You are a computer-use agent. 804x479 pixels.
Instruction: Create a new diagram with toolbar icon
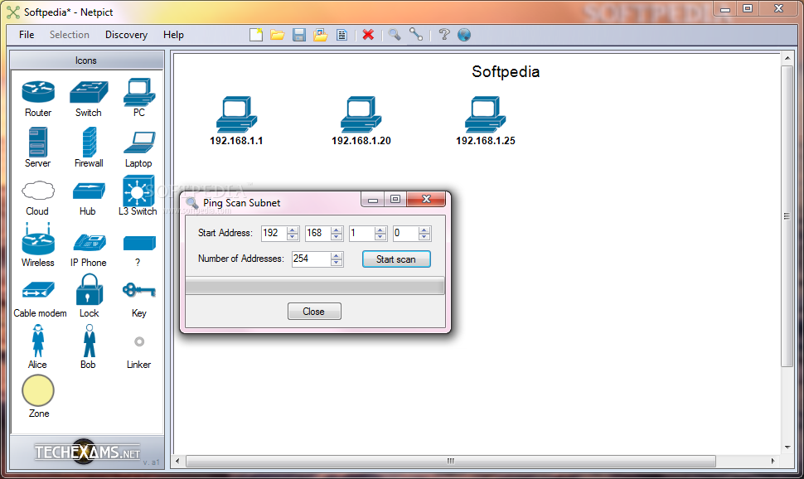click(256, 35)
